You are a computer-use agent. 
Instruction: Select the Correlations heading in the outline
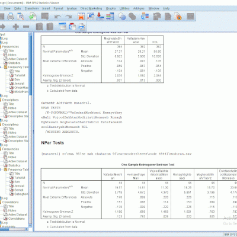(11, 202)
